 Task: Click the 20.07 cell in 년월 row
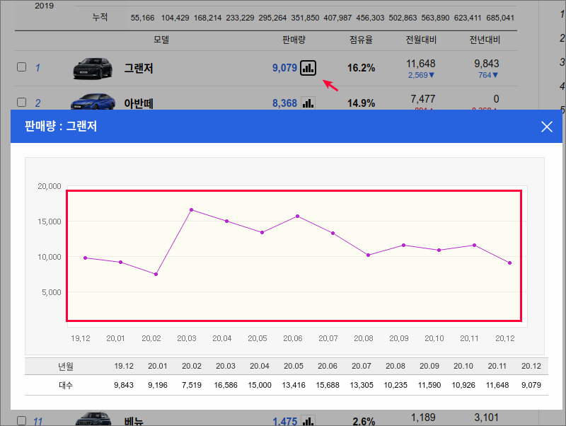coord(362,366)
